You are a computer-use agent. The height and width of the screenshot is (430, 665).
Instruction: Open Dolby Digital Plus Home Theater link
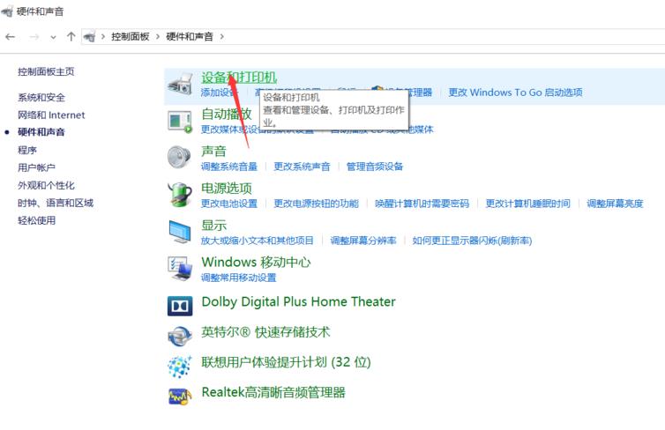tap(299, 301)
